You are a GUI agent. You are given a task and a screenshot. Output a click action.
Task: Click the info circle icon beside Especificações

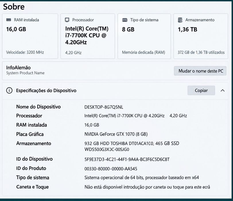click(9, 90)
